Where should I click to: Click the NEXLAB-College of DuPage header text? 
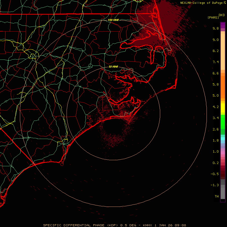[x=201, y=3]
